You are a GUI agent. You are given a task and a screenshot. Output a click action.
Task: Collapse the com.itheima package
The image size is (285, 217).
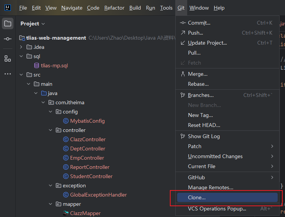(x=43, y=102)
